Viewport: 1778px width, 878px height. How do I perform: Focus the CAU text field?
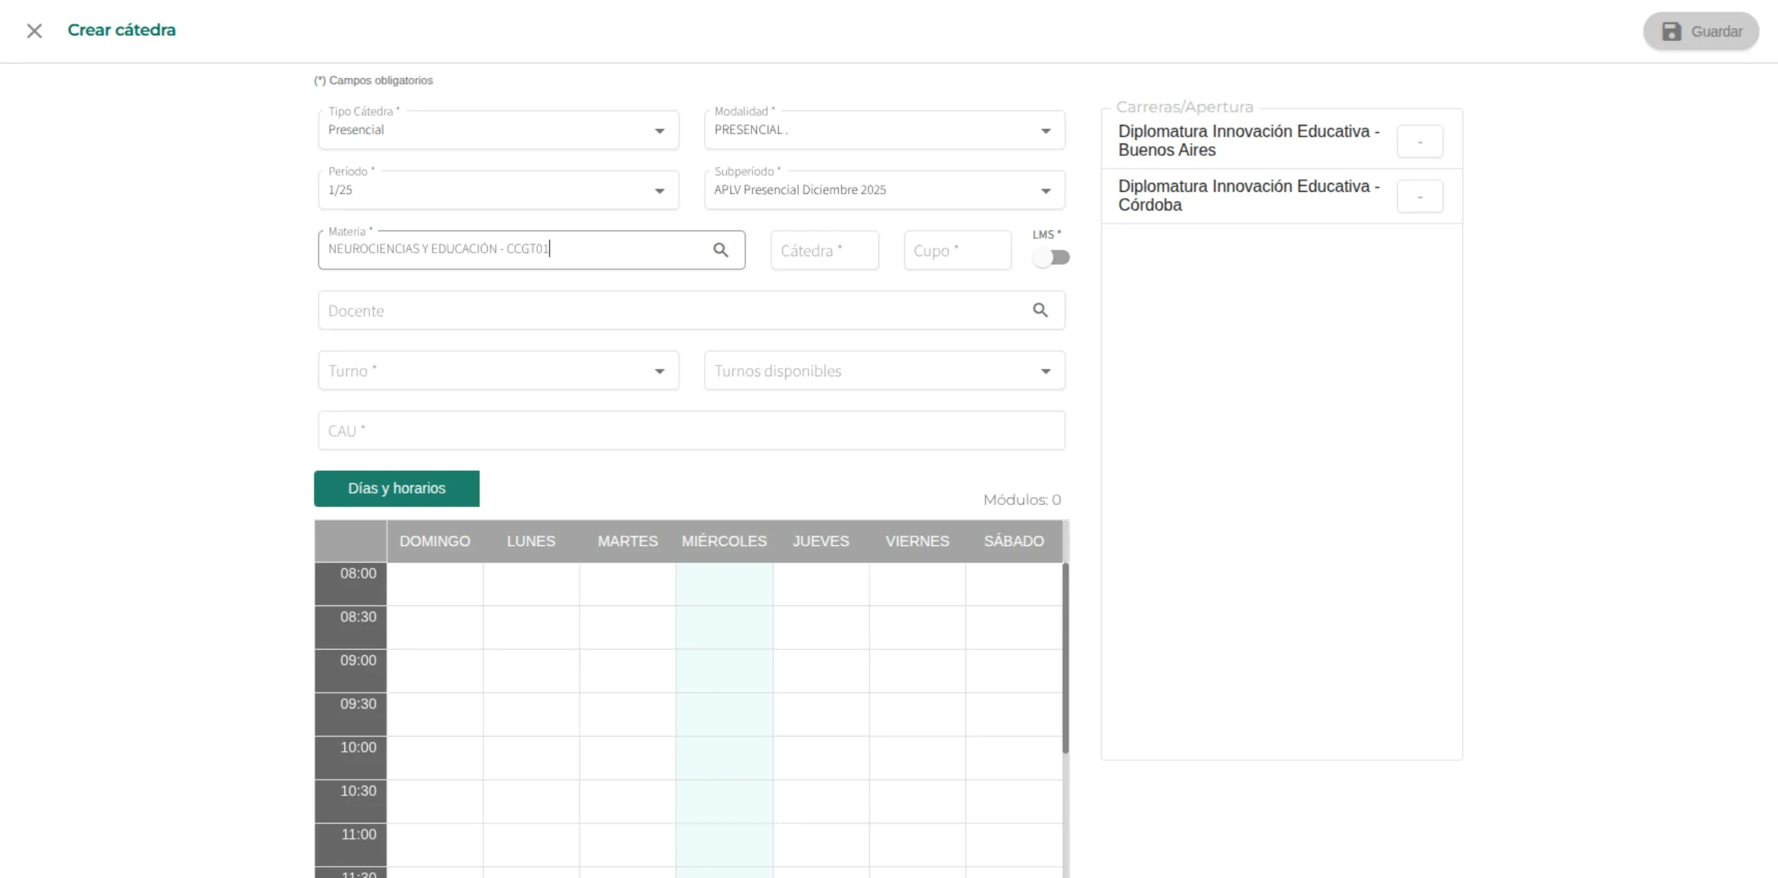point(691,431)
